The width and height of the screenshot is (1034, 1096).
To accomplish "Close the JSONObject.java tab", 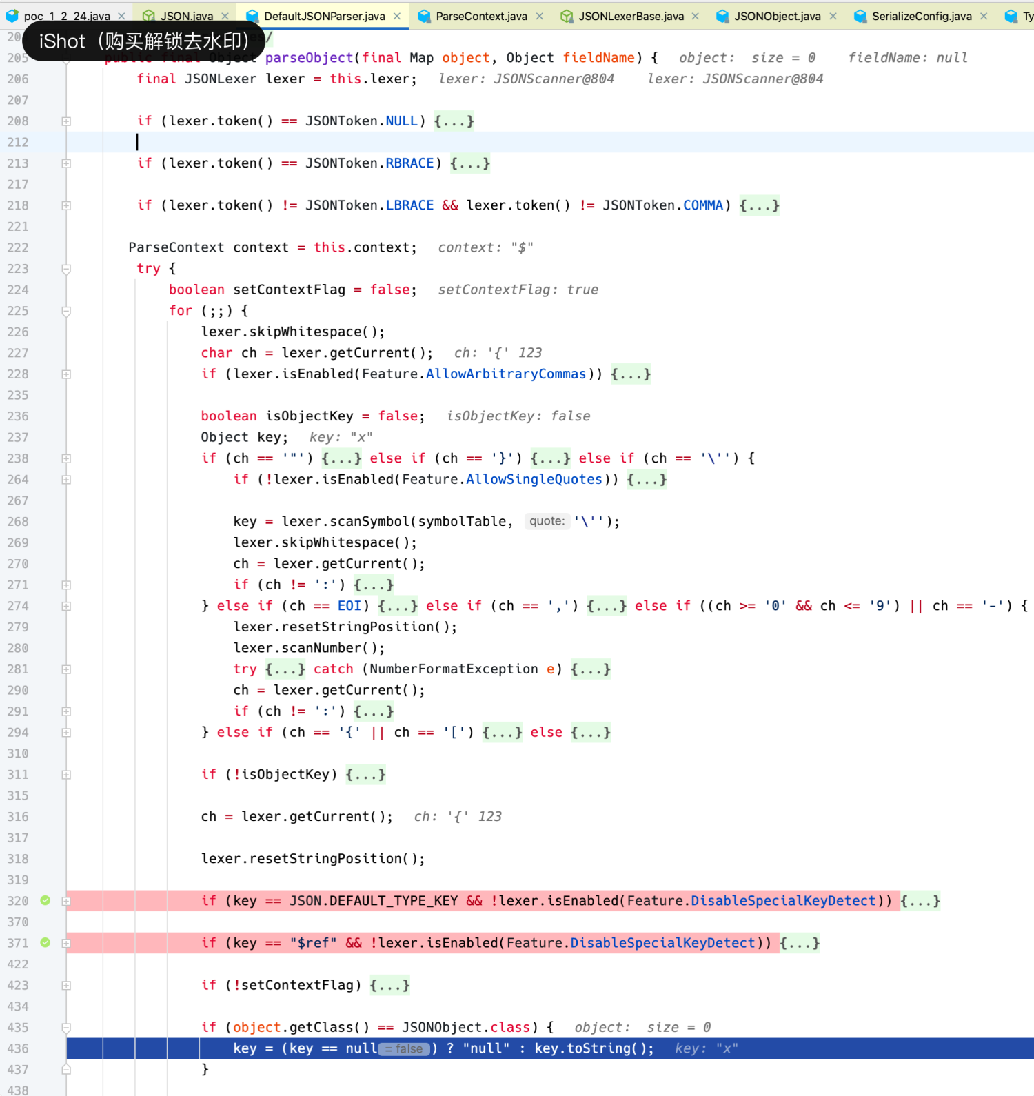I will pos(833,16).
